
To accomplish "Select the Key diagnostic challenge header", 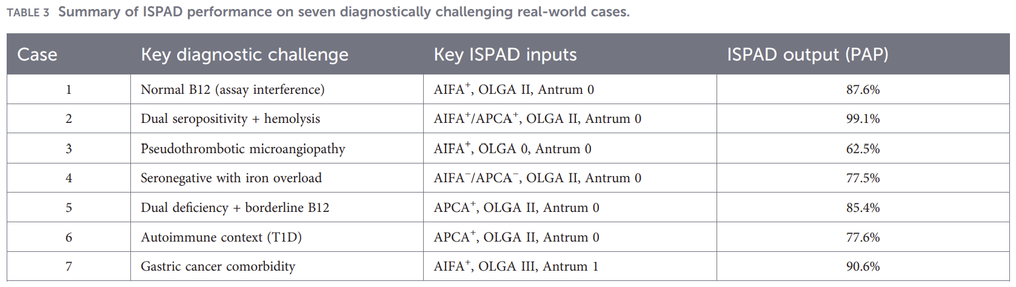I will coord(244,54).
